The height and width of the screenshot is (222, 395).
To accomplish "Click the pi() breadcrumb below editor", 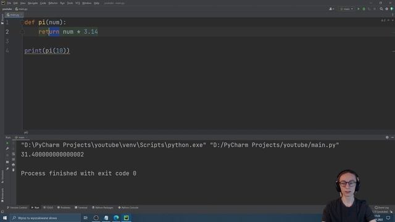I will coord(26,133).
